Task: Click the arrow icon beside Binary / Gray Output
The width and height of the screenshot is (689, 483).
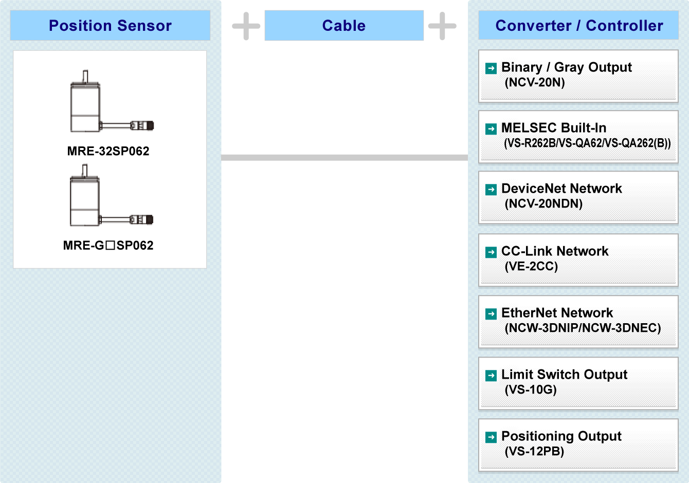Action: 491,68
